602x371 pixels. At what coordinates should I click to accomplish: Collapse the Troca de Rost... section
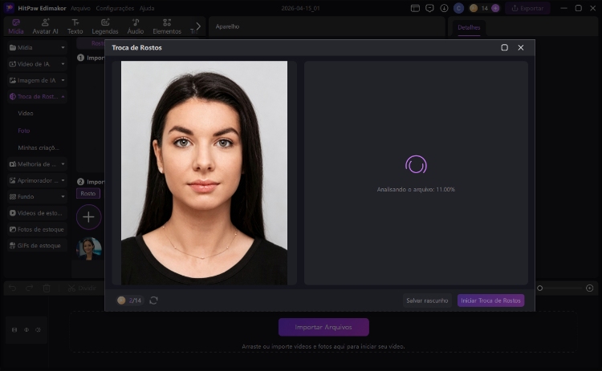tap(37, 97)
